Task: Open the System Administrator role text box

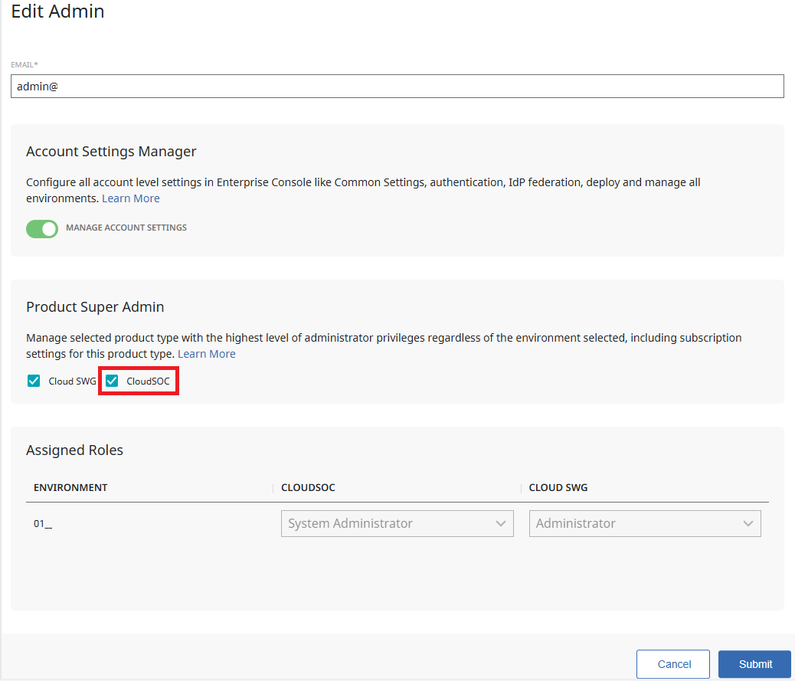Action: (x=387, y=524)
